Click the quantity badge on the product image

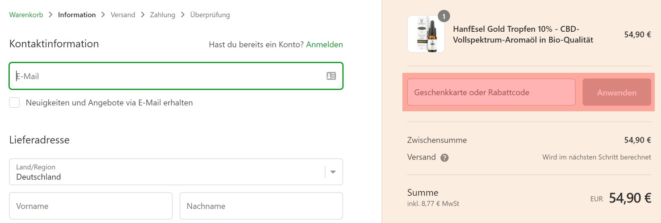pyautogui.click(x=443, y=17)
